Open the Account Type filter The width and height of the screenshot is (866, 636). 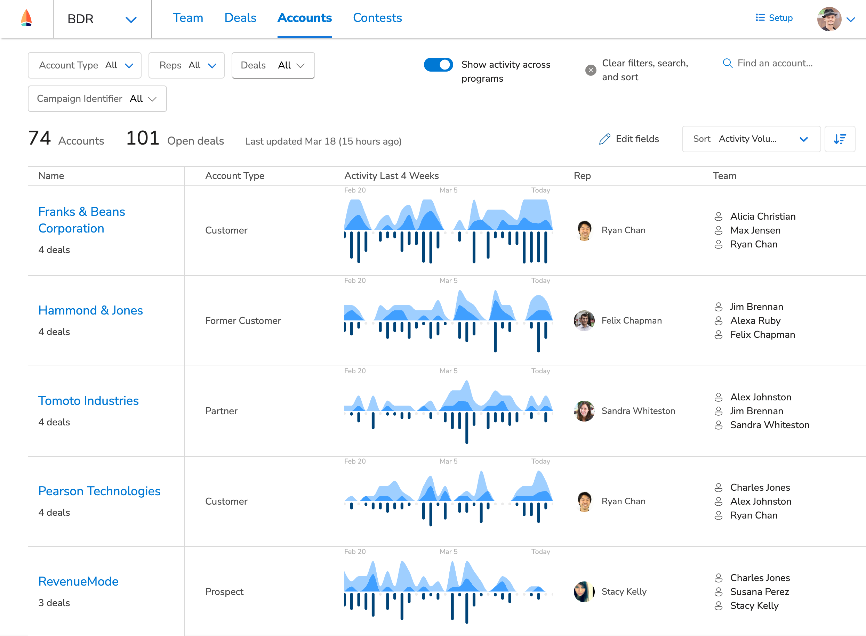pos(85,65)
